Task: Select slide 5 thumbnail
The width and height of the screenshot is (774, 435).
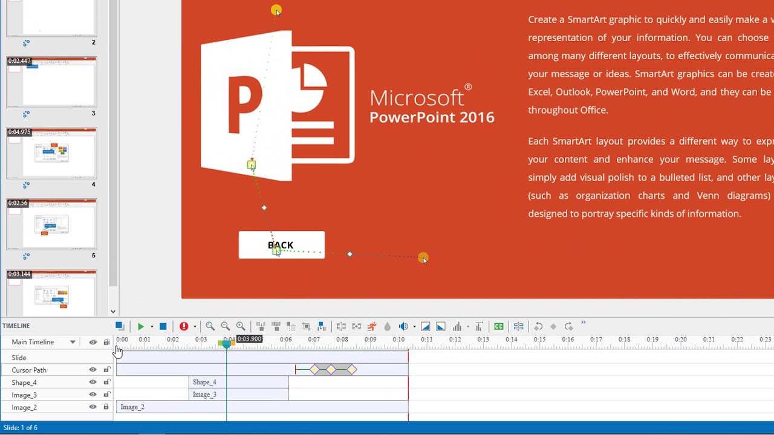Action: click(51, 224)
